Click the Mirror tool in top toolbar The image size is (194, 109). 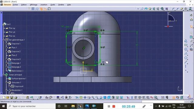pyautogui.click(x=186, y=9)
